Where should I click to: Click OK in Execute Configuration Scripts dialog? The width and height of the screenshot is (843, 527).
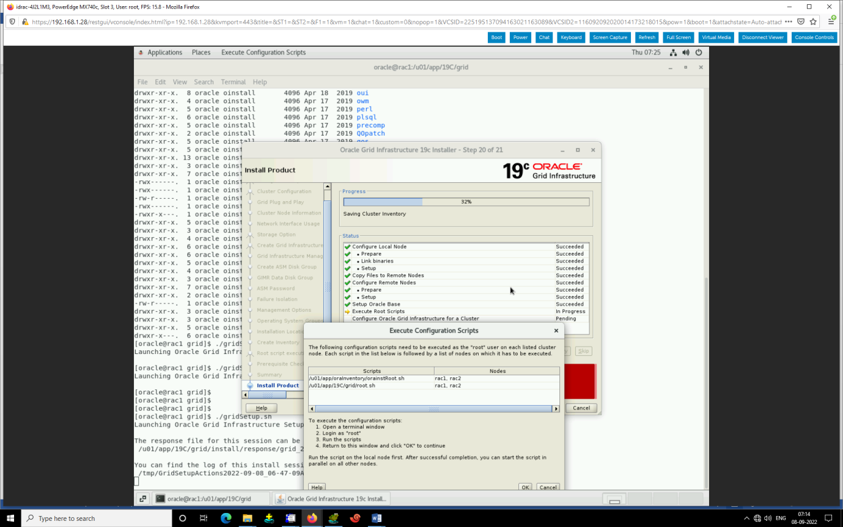click(525, 487)
